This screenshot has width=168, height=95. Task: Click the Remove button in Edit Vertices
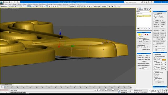pyautogui.click(x=140, y=56)
